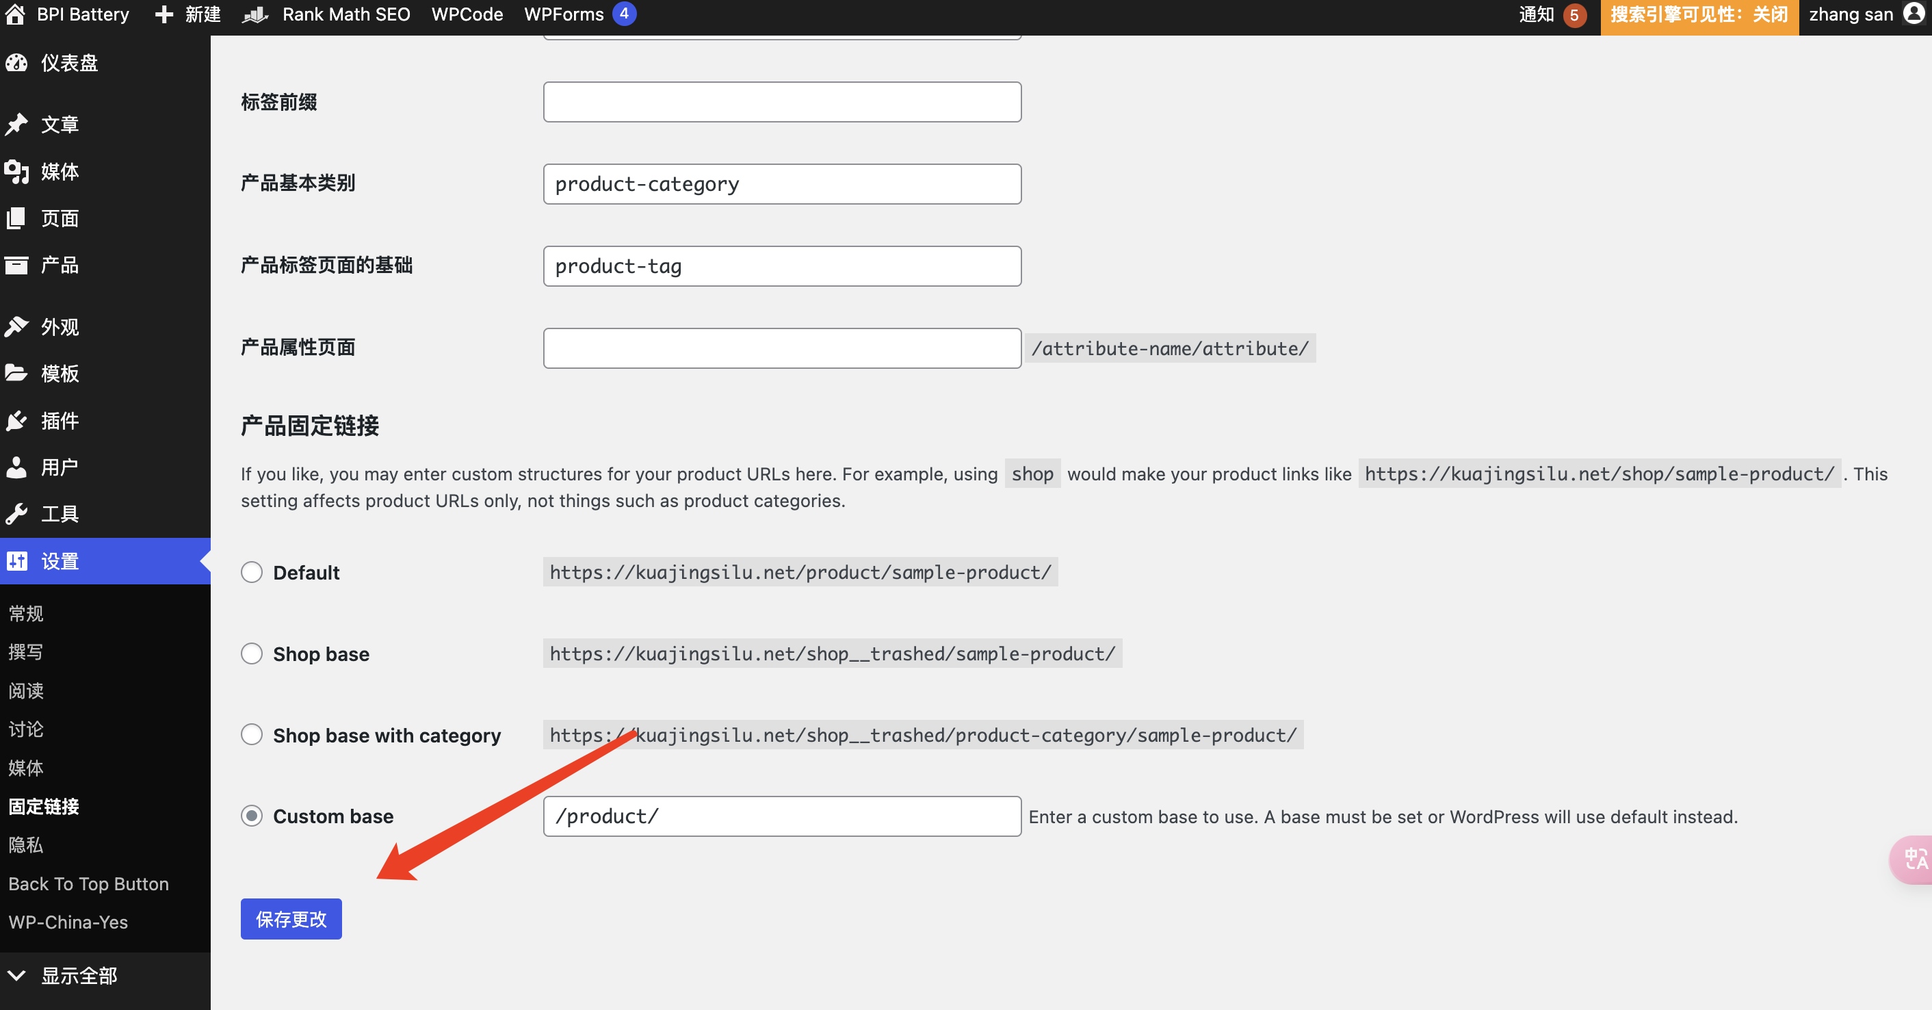1932x1010 pixels.
Task: Open the user avatar icon for zhang san
Action: 1914,14
